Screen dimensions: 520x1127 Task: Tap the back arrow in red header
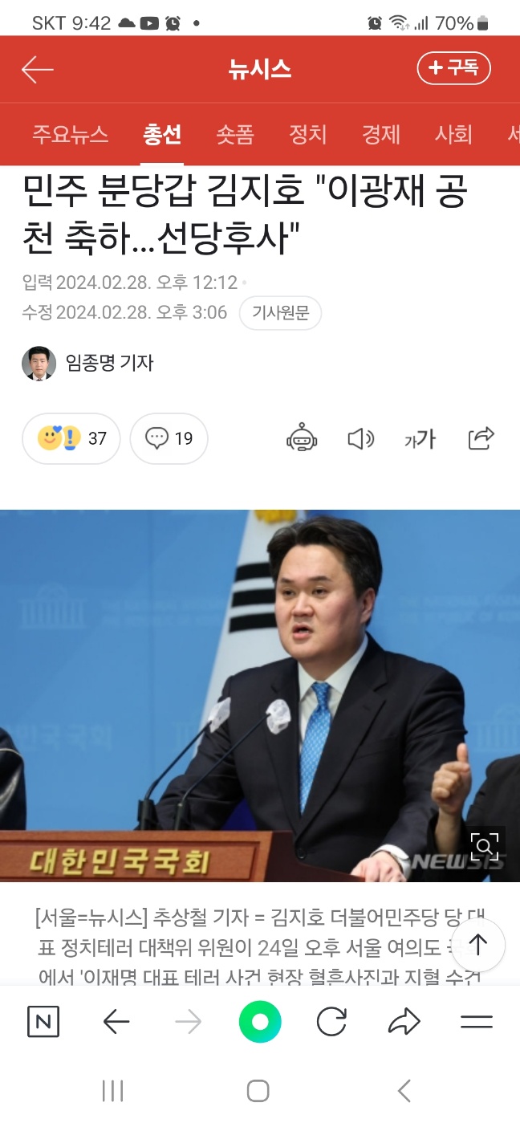pos(37,69)
